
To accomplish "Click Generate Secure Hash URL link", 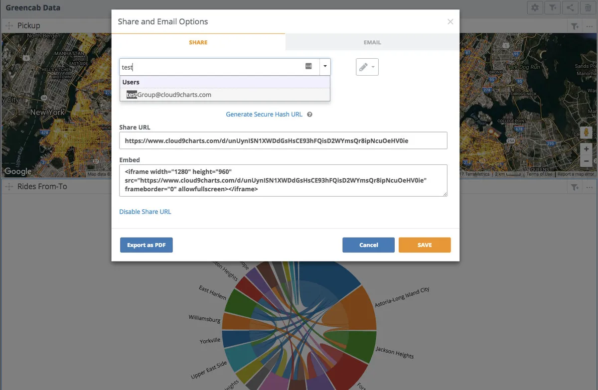I will point(264,115).
